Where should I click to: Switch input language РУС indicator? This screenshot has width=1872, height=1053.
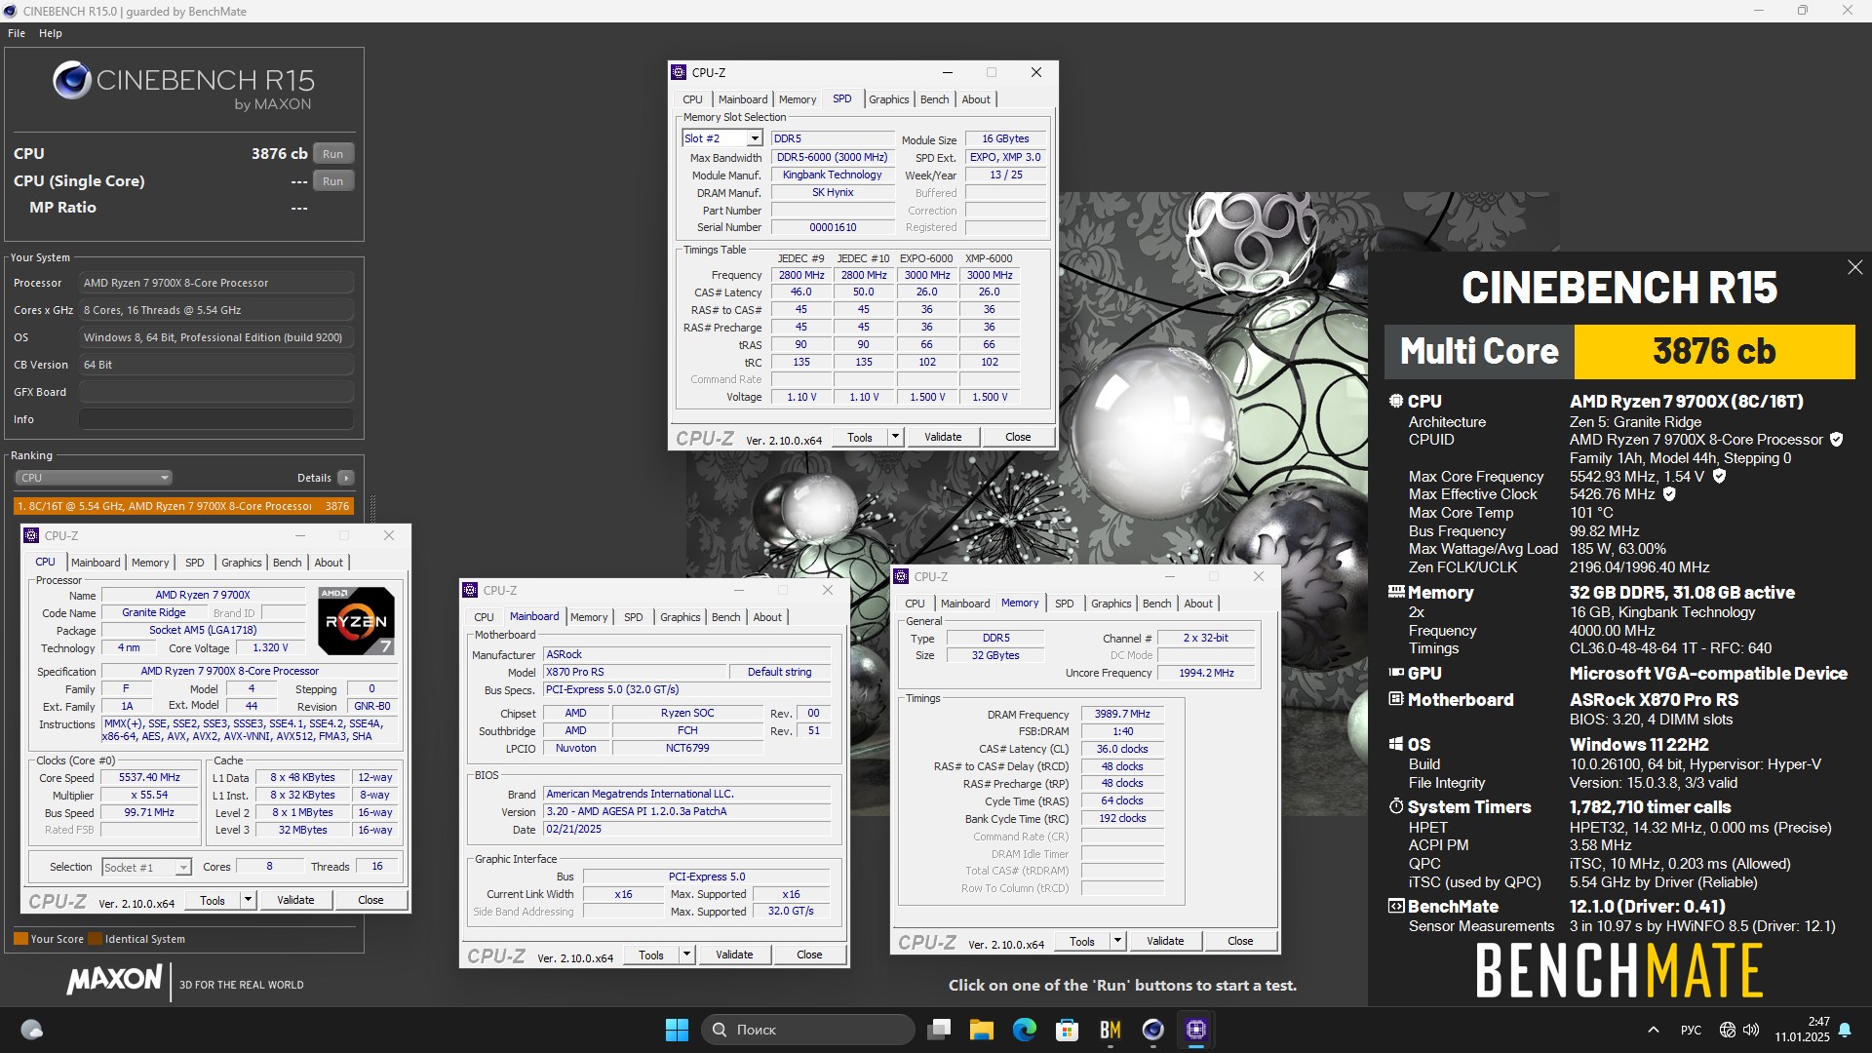coord(1692,1030)
